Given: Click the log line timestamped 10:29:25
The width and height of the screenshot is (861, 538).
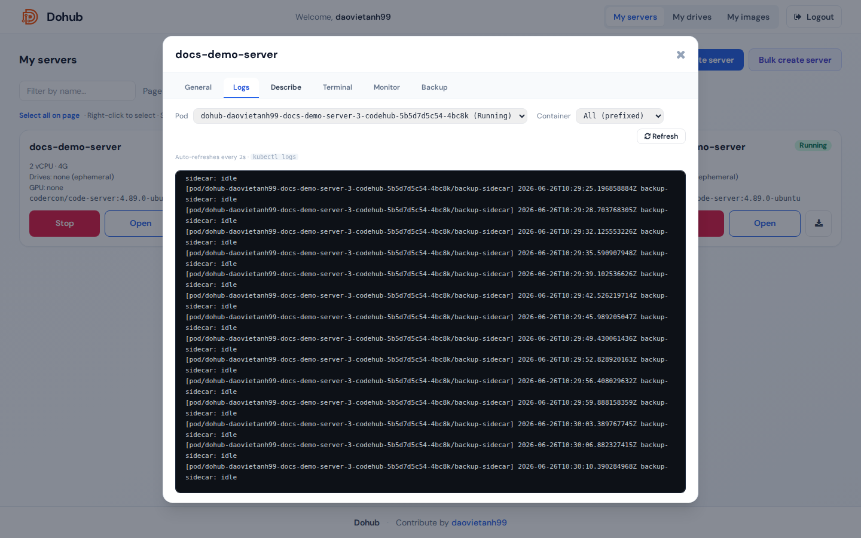Looking at the screenshot, I should (427, 194).
